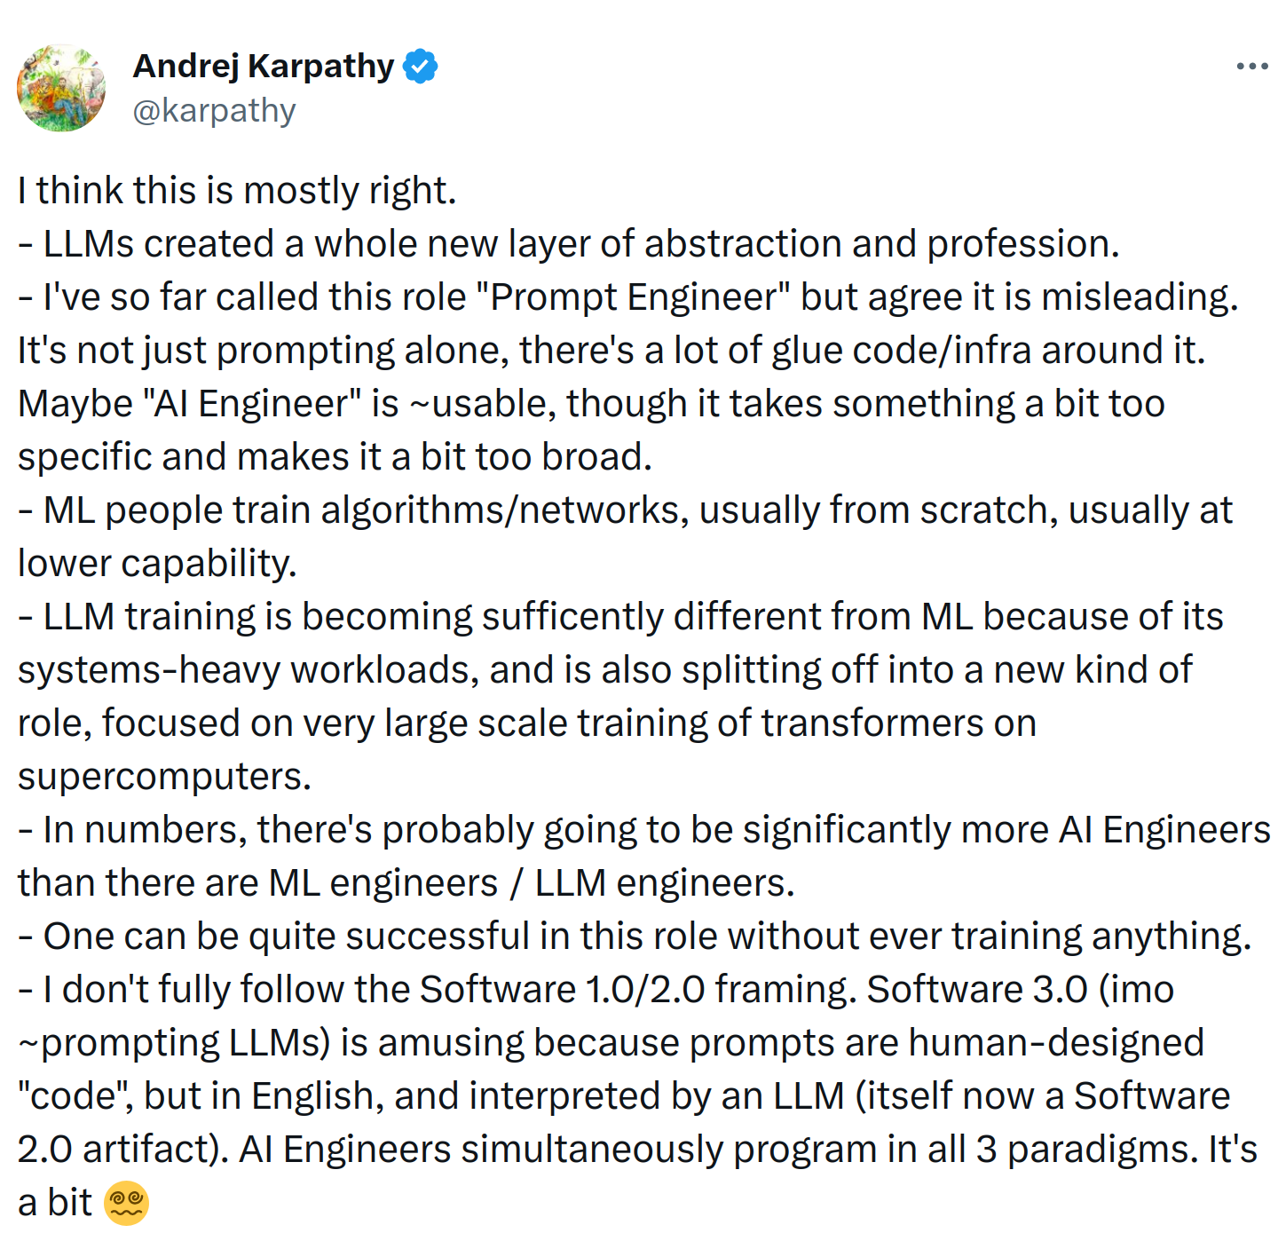Click the quoted phrase "Prompt Engineer"
This screenshot has height=1249, width=1286.
pyautogui.click(x=633, y=297)
